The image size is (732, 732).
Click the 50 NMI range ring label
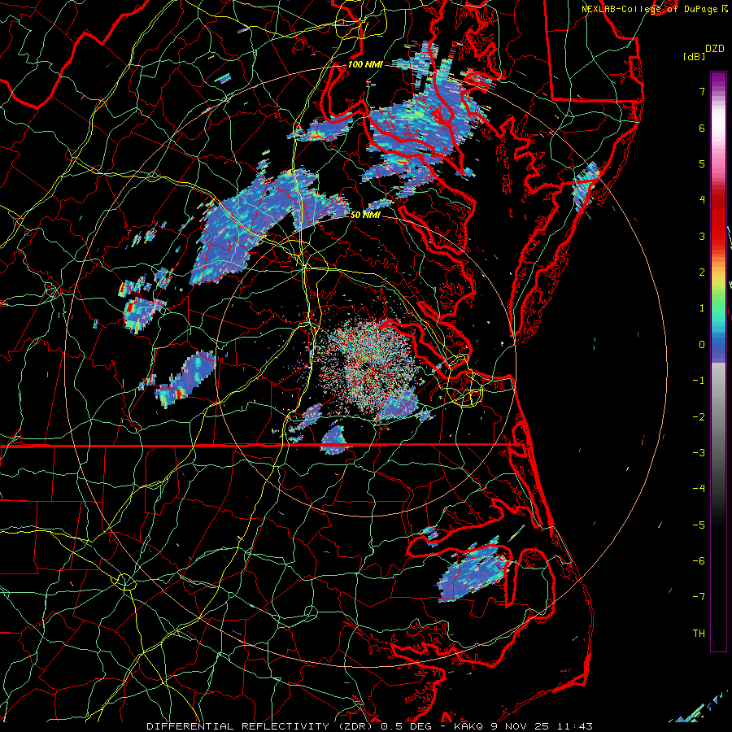(365, 215)
